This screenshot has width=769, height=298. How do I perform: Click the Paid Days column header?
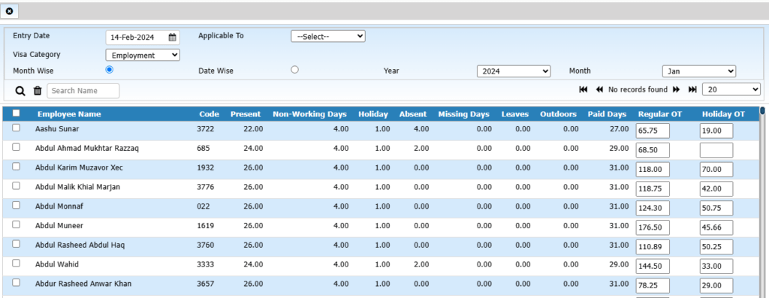click(x=607, y=114)
